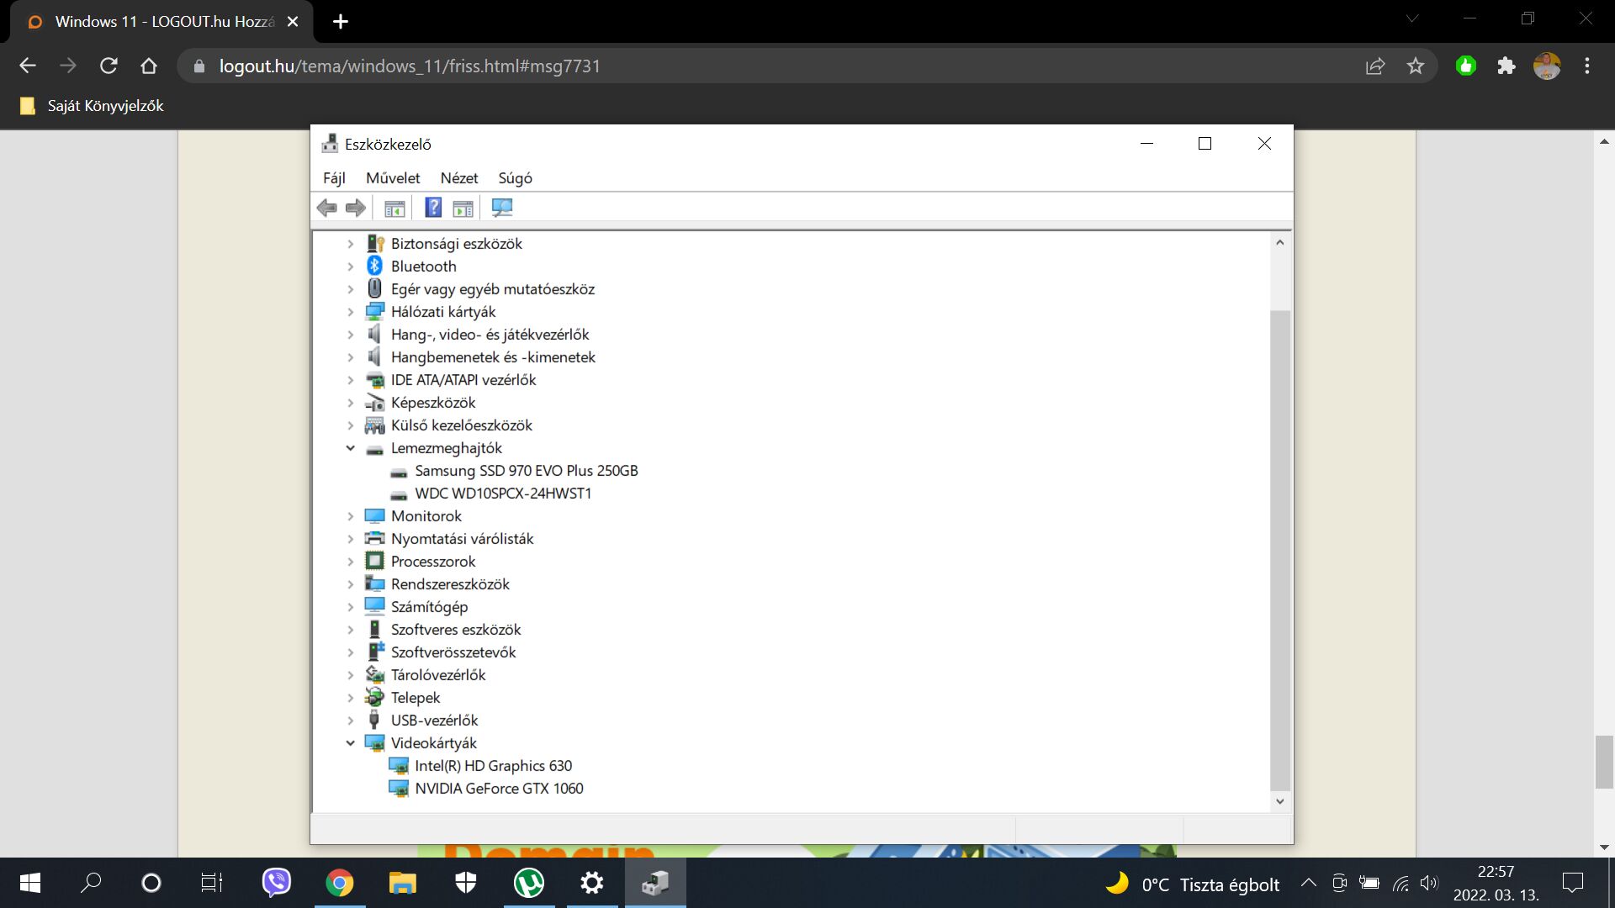Open the notification center
The height and width of the screenshot is (908, 1615).
(x=1573, y=883)
